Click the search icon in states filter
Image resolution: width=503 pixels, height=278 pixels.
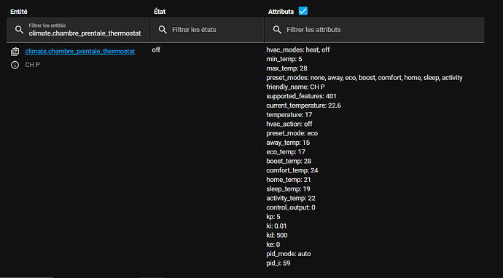click(163, 30)
